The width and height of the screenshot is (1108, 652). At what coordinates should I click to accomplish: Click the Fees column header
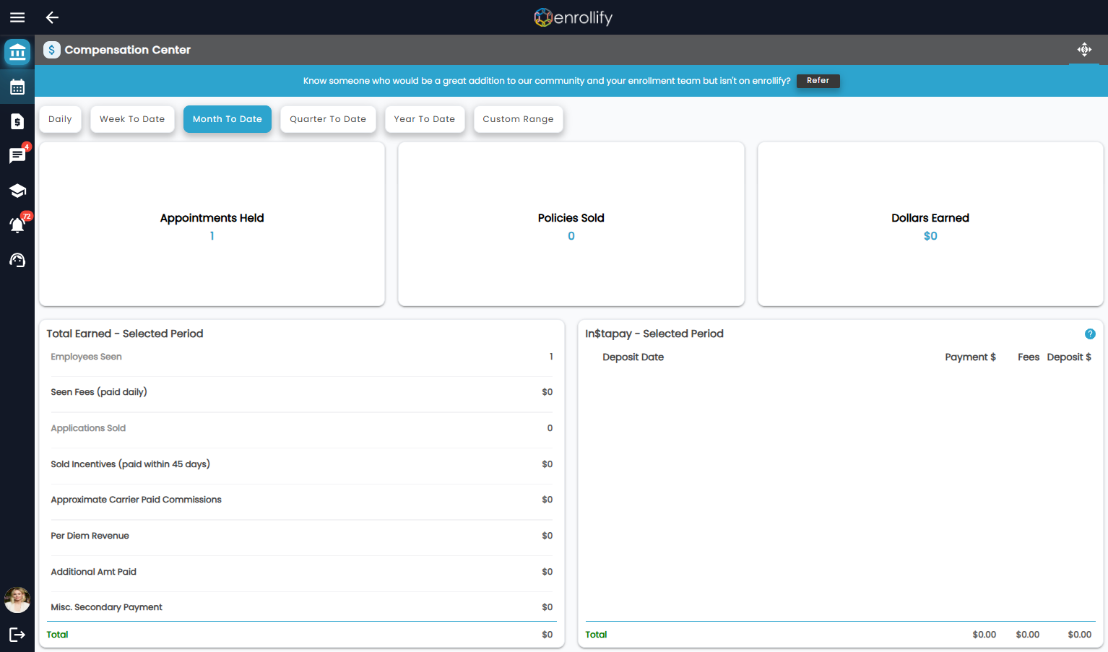[1029, 357]
